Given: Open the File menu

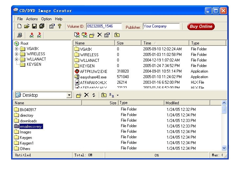Looking at the screenshot, I should [x=20, y=19].
